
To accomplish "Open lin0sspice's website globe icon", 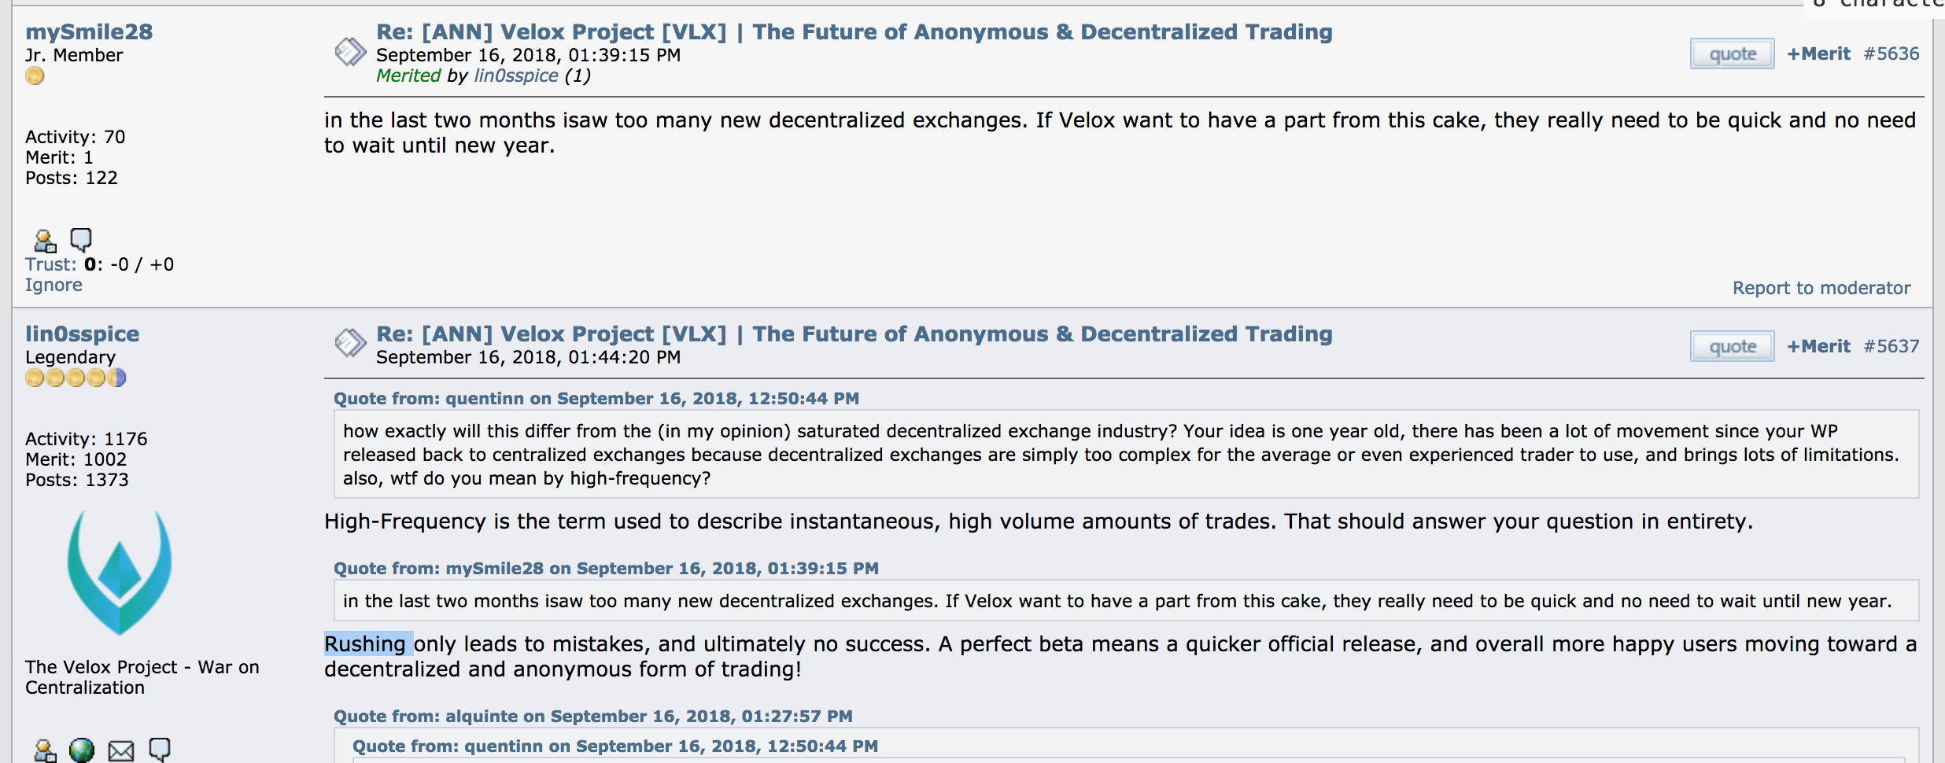I will click(82, 750).
